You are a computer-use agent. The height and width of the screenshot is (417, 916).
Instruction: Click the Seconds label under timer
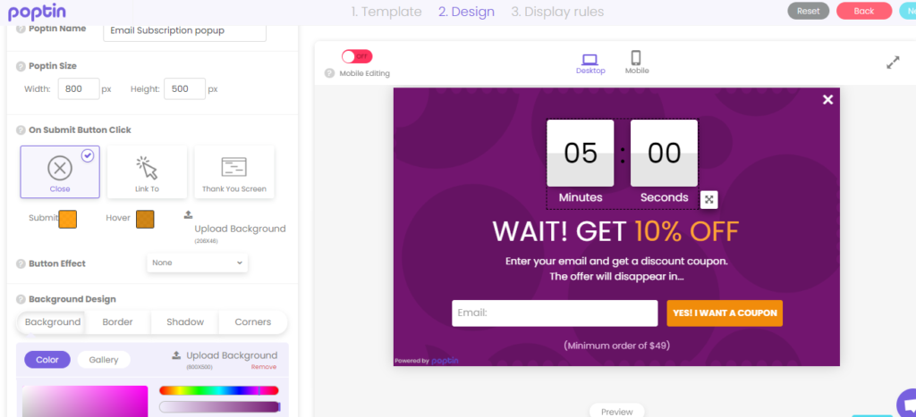tap(665, 197)
